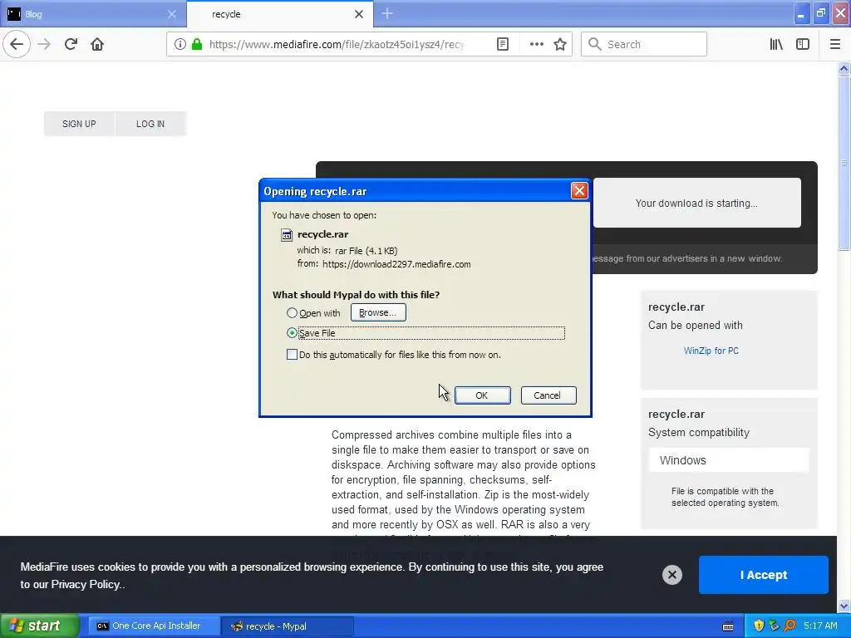
Task: Click the security shield tray icon
Action: click(759, 626)
